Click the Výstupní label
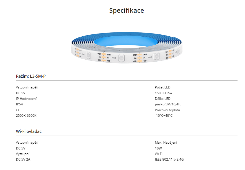245x170 pixels. tap(22, 154)
